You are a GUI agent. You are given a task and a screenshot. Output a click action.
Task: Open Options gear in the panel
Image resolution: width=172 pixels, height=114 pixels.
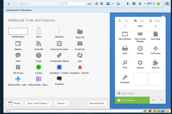(x=140, y=63)
